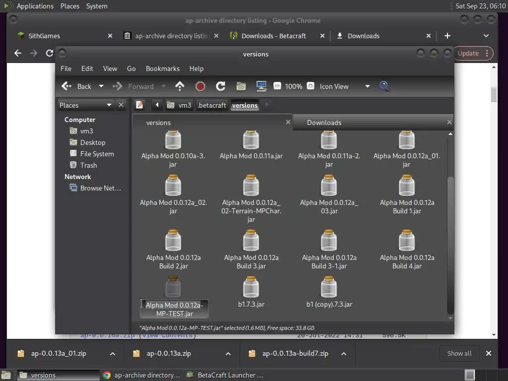Open the parent folder with the up arrow
This screenshot has height=381, width=508.
[x=180, y=86]
